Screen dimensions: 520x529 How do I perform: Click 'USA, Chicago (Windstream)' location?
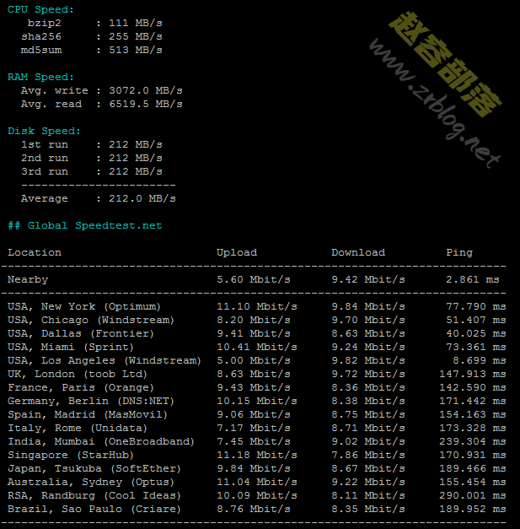pos(91,320)
